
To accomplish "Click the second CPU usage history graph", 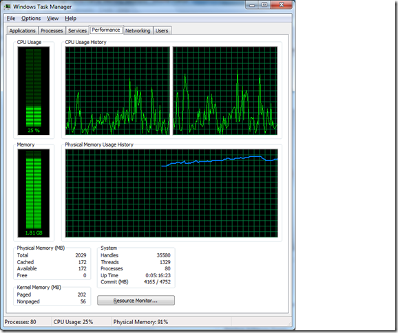I will [225, 91].
